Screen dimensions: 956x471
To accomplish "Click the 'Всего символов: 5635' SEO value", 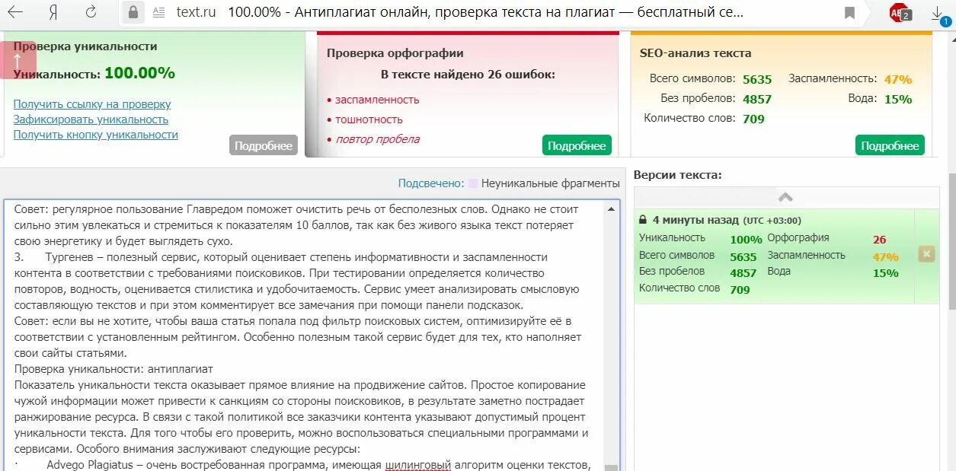I will 757,79.
